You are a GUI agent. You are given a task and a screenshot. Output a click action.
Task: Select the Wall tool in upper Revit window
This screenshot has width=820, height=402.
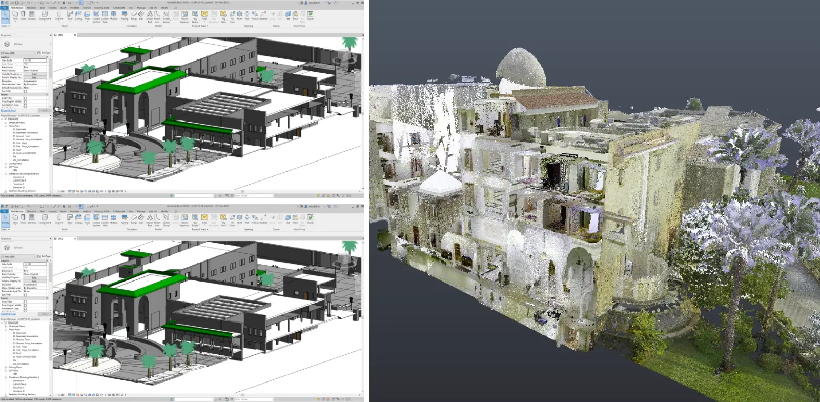click(15, 15)
